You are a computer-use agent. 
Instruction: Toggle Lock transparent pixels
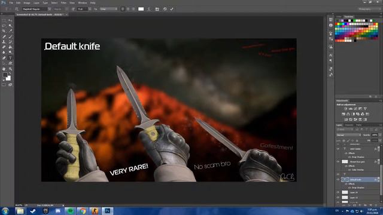click(344, 141)
